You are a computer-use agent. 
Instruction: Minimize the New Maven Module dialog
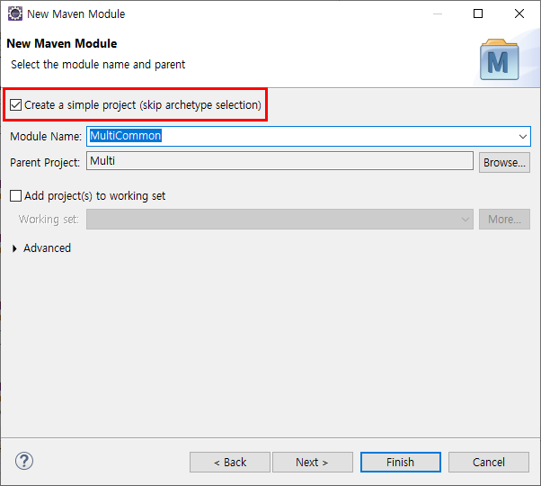[x=438, y=13]
